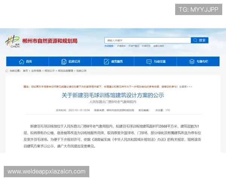Image resolution: width=226 pixels, height=181 pixels.
Task: Click the pencil-edit icon beside 政务服务
Action: point(106,61)
